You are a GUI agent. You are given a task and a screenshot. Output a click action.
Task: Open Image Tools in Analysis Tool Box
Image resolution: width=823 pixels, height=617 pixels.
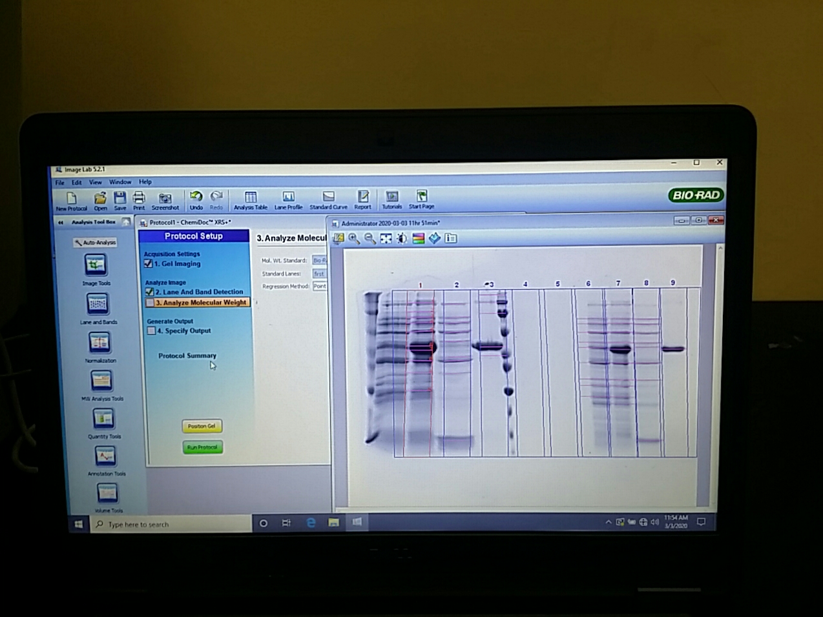(x=96, y=265)
